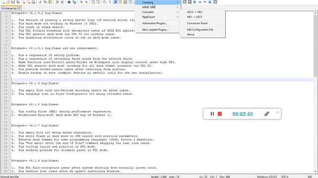Click line 'Notepad++ v8.1.9.2 bug-fixes:'
318x178 pixels.
click(37, 13)
